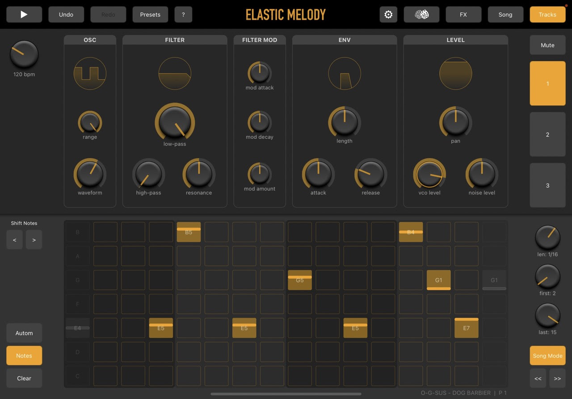Undo the last action
Image resolution: width=572 pixels, height=399 pixels.
point(66,14)
